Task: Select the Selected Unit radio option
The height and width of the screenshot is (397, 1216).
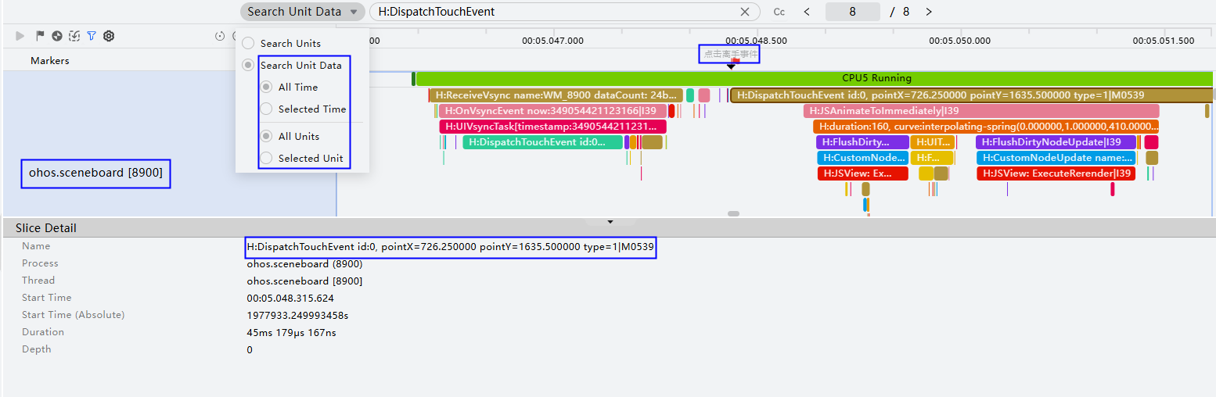Action: (x=266, y=158)
